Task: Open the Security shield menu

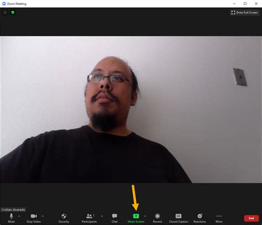Action: [64, 218]
